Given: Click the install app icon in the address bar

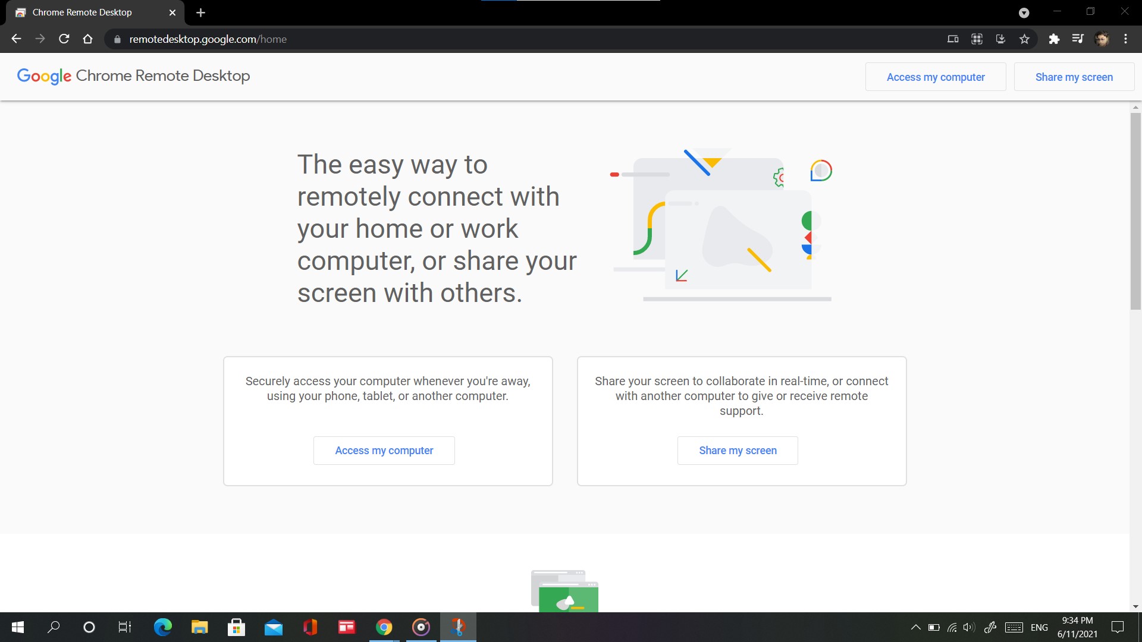Looking at the screenshot, I should (x=1000, y=39).
